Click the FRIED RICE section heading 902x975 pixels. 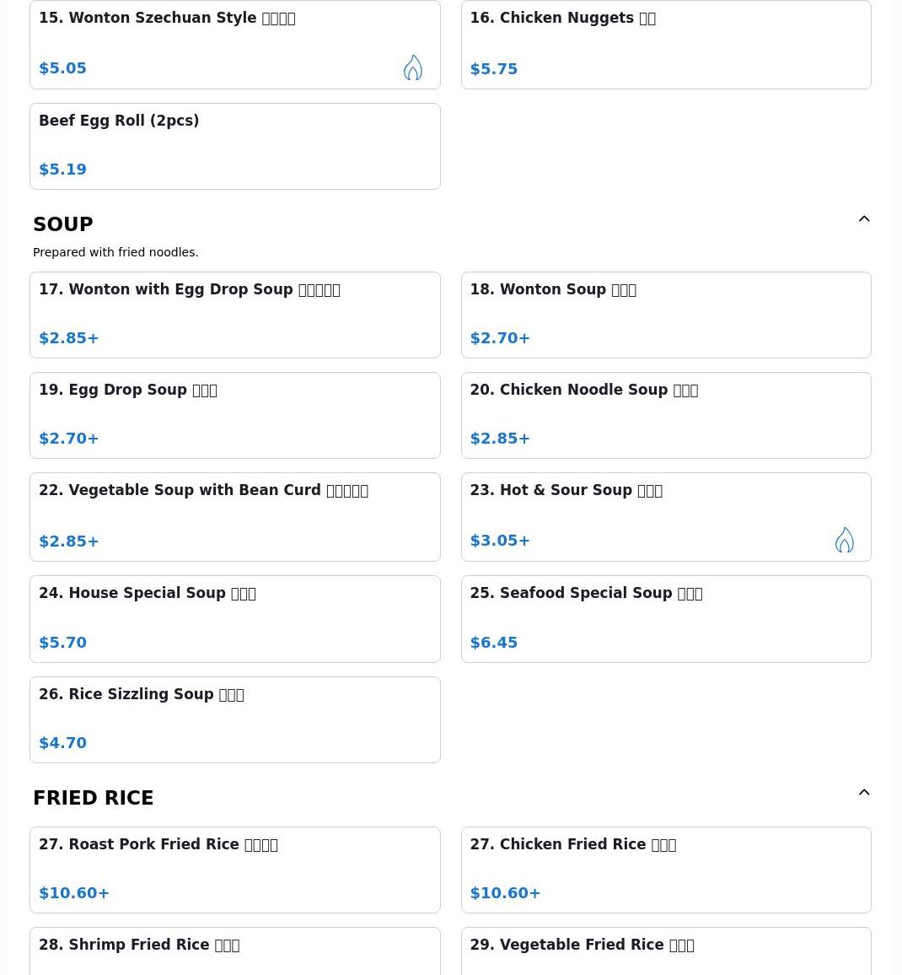pyautogui.click(x=93, y=798)
